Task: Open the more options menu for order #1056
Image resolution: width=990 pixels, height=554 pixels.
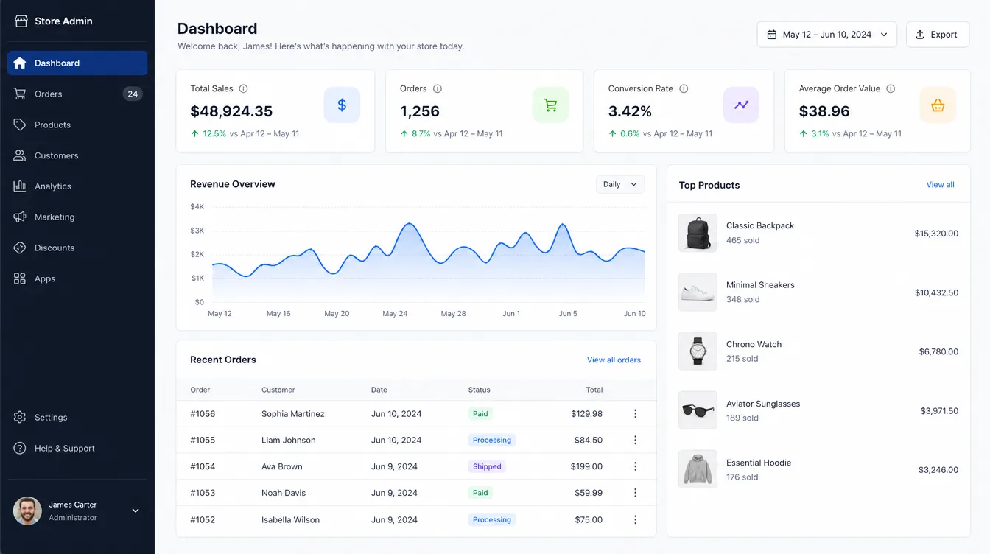Action: [x=636, y=414]
